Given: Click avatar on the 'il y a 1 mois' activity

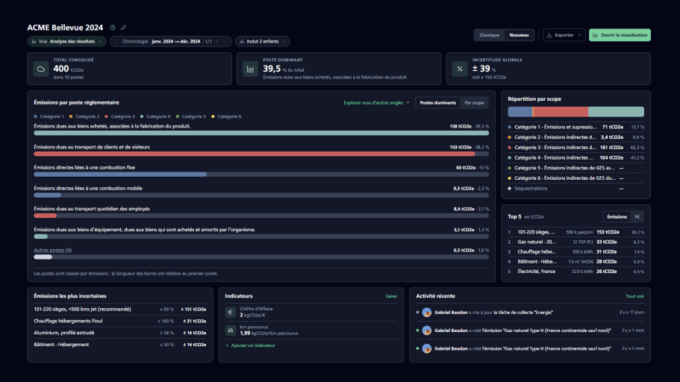Looking at the screenshot, I should (x=427, y=331).
